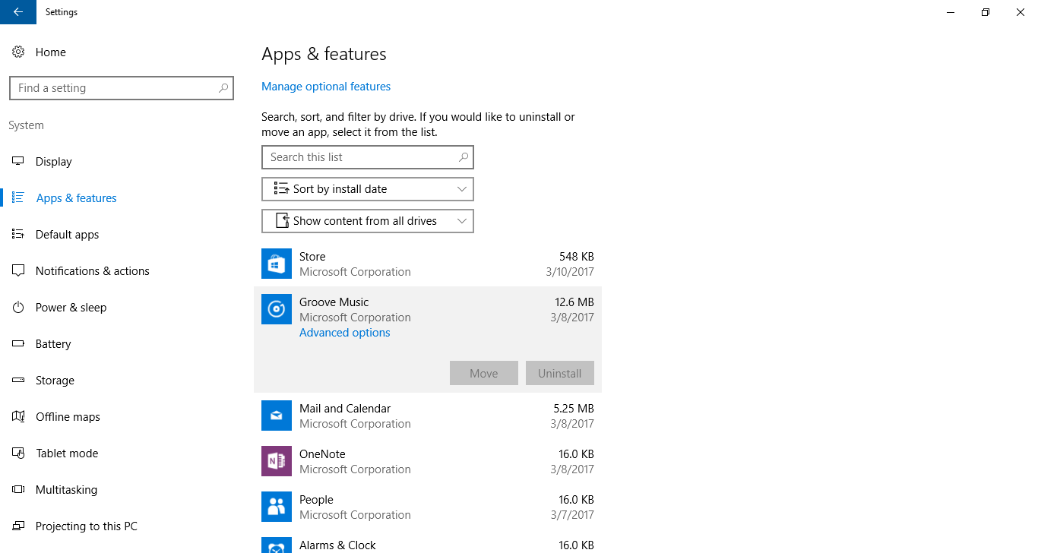The width and height of the screenshot is (1038, 553).
Task: Click the Groove Music 12.6 MB size
Action: point(574,302)
